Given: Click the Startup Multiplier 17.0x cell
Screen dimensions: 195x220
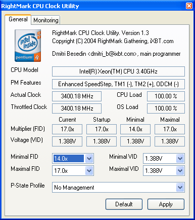Looking at the screenshot, I should tap(102, 129).
